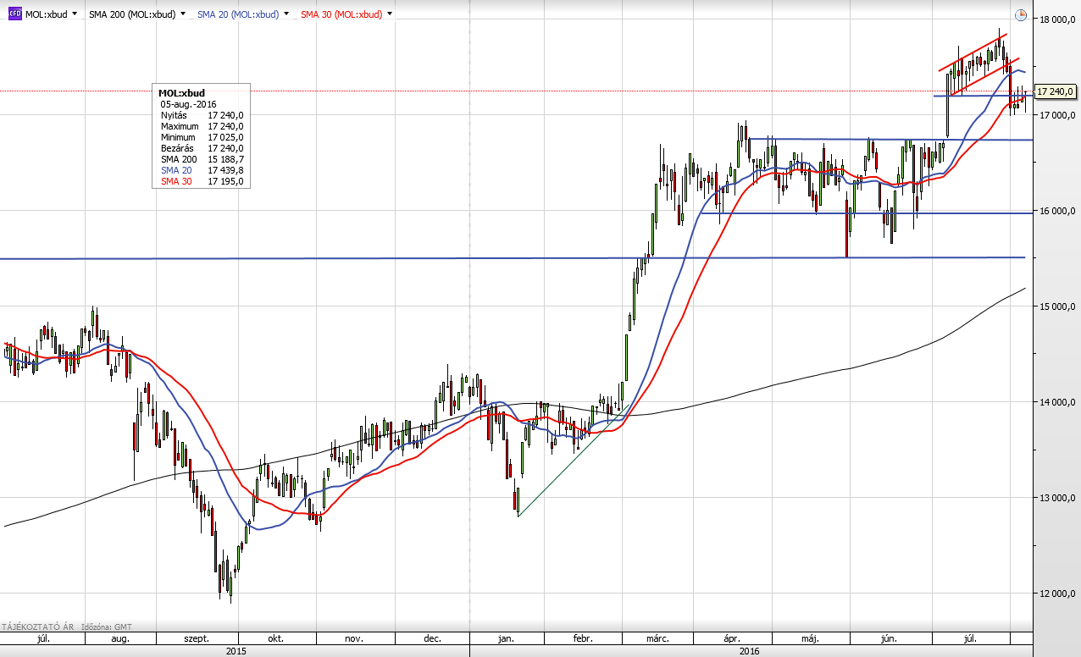Click the 13 000,0 price axis label
1081x657 pixels.
[x=1057, y=498]
